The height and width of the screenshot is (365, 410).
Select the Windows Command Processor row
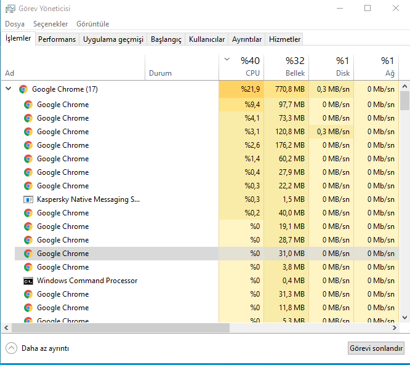tap(207, 281)
